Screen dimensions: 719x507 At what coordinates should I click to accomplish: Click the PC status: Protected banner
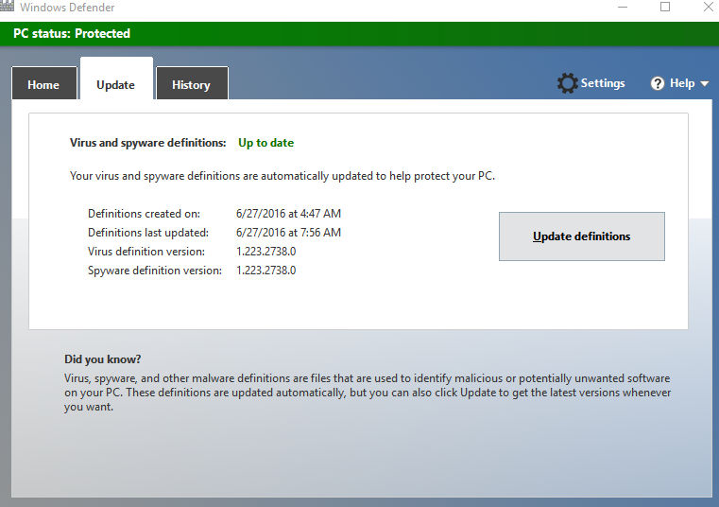point(359,33)
